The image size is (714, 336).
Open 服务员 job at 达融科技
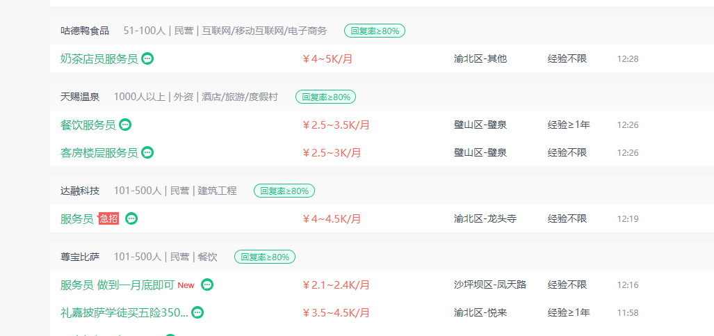76,219
